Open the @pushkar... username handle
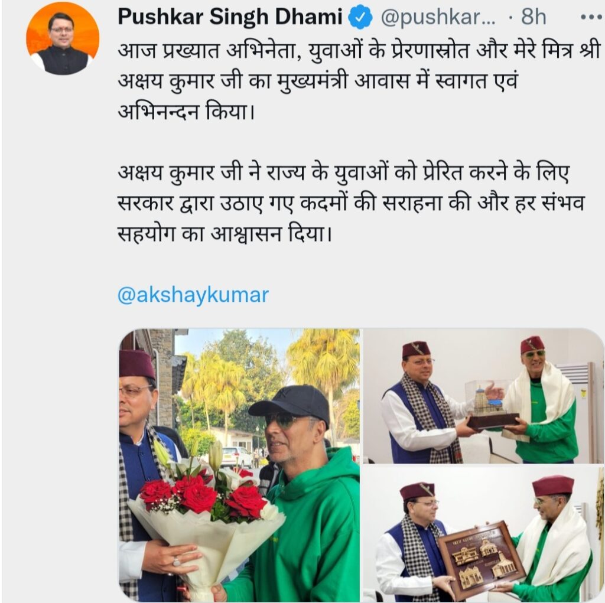The height and width of the screenshot is (603, 605). 438,18
